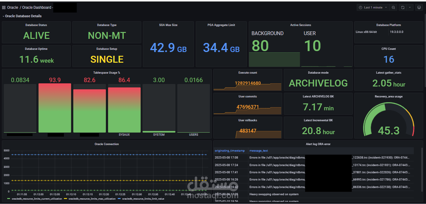Open the PGA Aggregate Limit panel title
Image resolution: width=426 pixels, height=204 pixels.
coord(221,25)
